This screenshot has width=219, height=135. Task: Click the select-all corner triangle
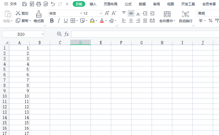[x=6, y=43]
